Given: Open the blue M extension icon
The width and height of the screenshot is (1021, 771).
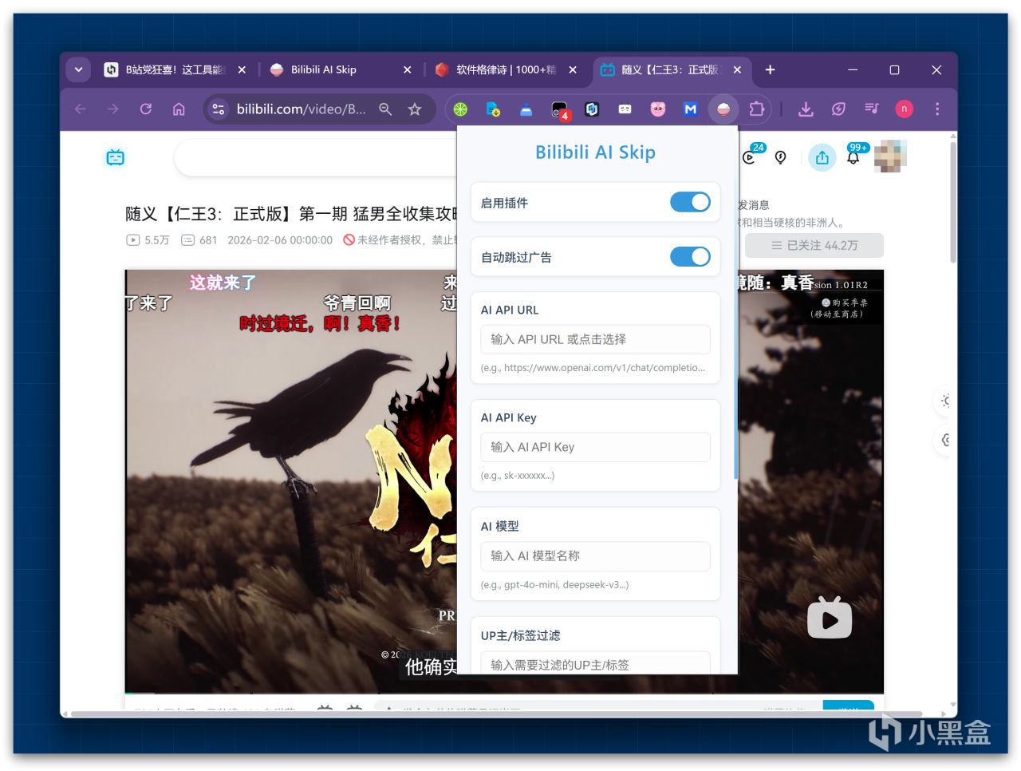Looking at the screenshot, I should pyautogui.click(x=691, y=109).
